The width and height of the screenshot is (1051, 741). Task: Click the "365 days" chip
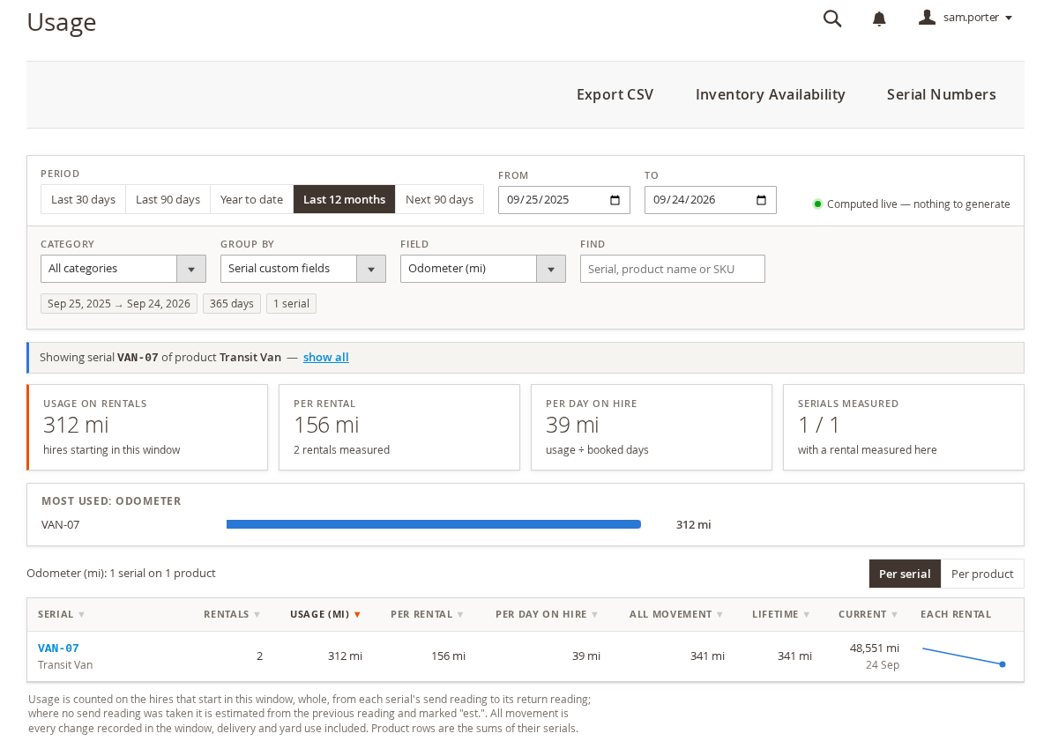(231, 303)
